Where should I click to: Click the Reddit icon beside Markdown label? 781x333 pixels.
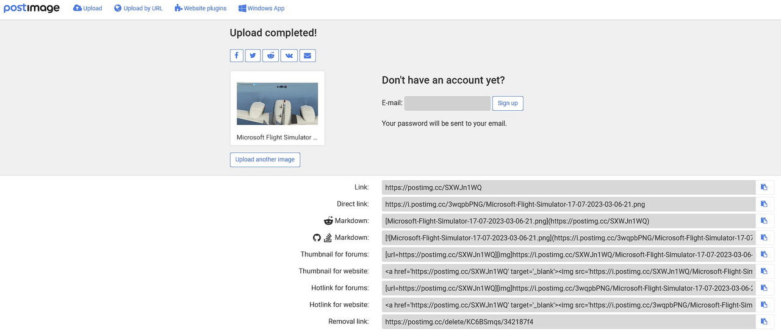click(328, 220)
